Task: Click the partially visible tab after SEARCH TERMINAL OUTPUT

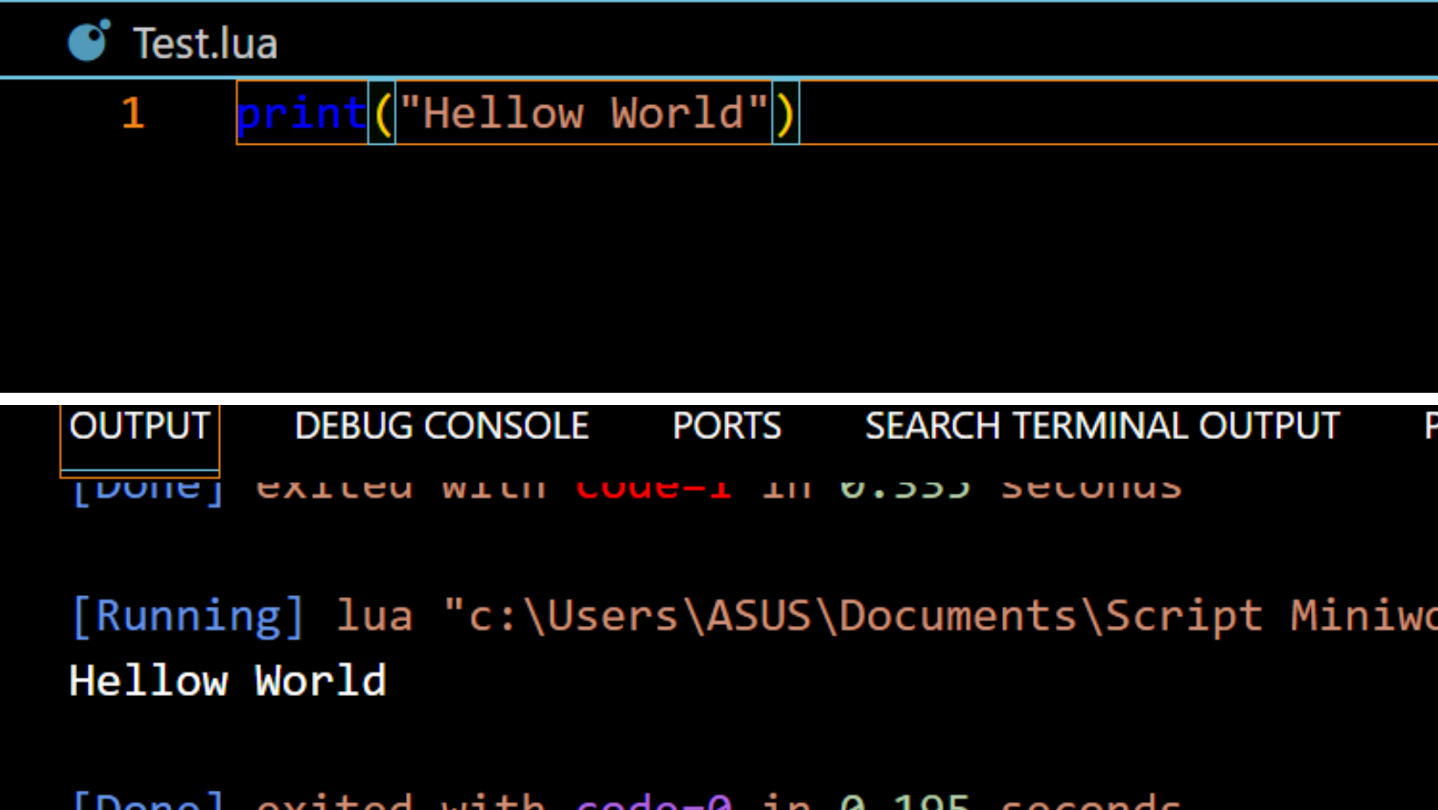Action: [1429, 426]
